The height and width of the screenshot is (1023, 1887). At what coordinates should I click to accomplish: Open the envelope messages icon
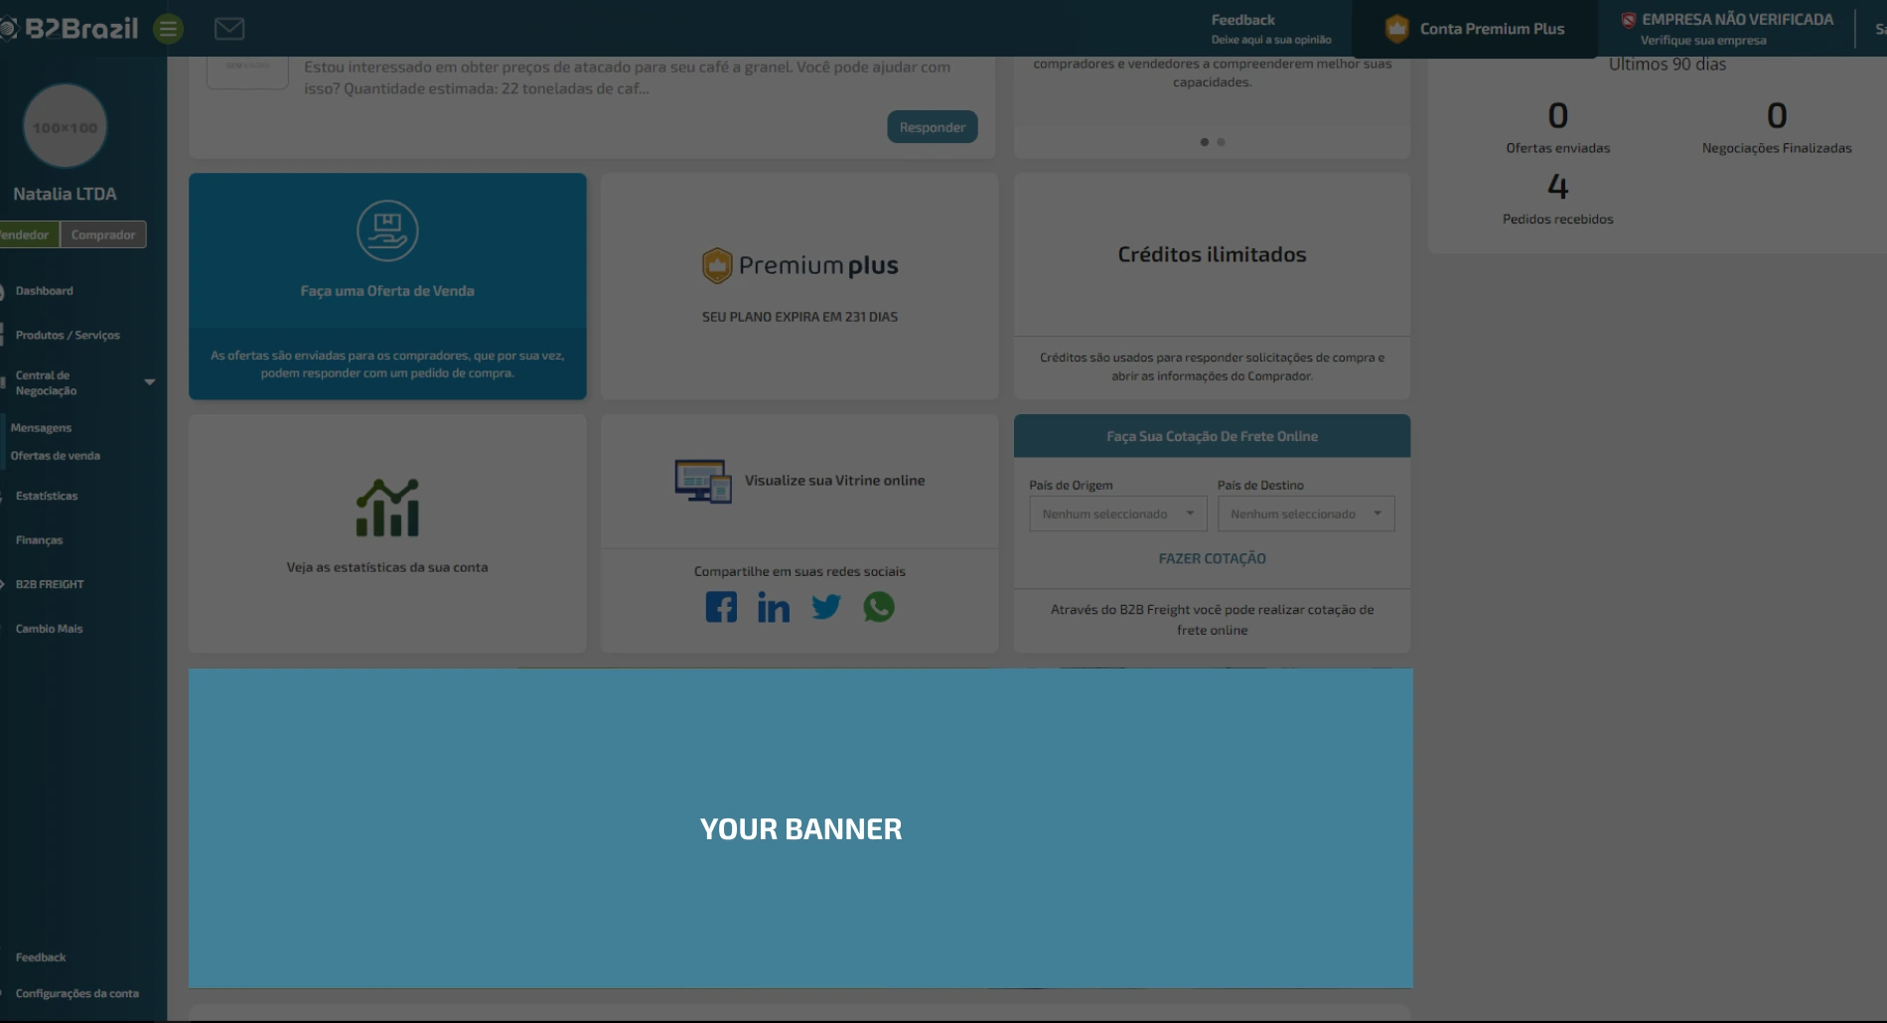(229, 29)
